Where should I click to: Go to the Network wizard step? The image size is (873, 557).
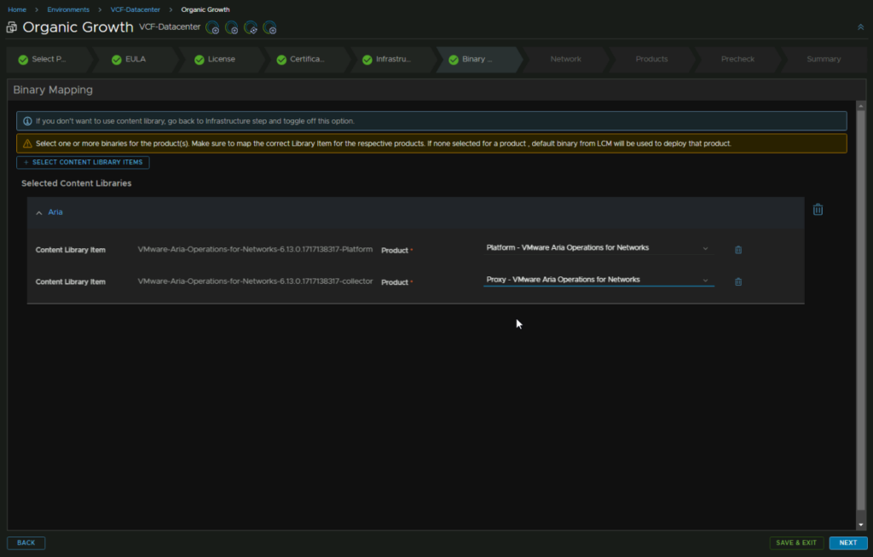[x=566, y=59]
